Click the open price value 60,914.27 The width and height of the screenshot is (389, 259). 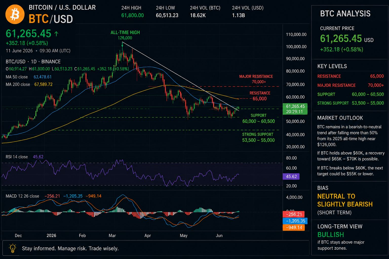click(x=18, y=69)
